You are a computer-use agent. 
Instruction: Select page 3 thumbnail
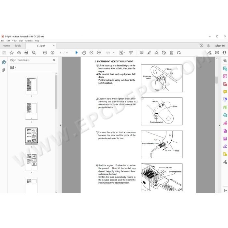coord(31,136)
